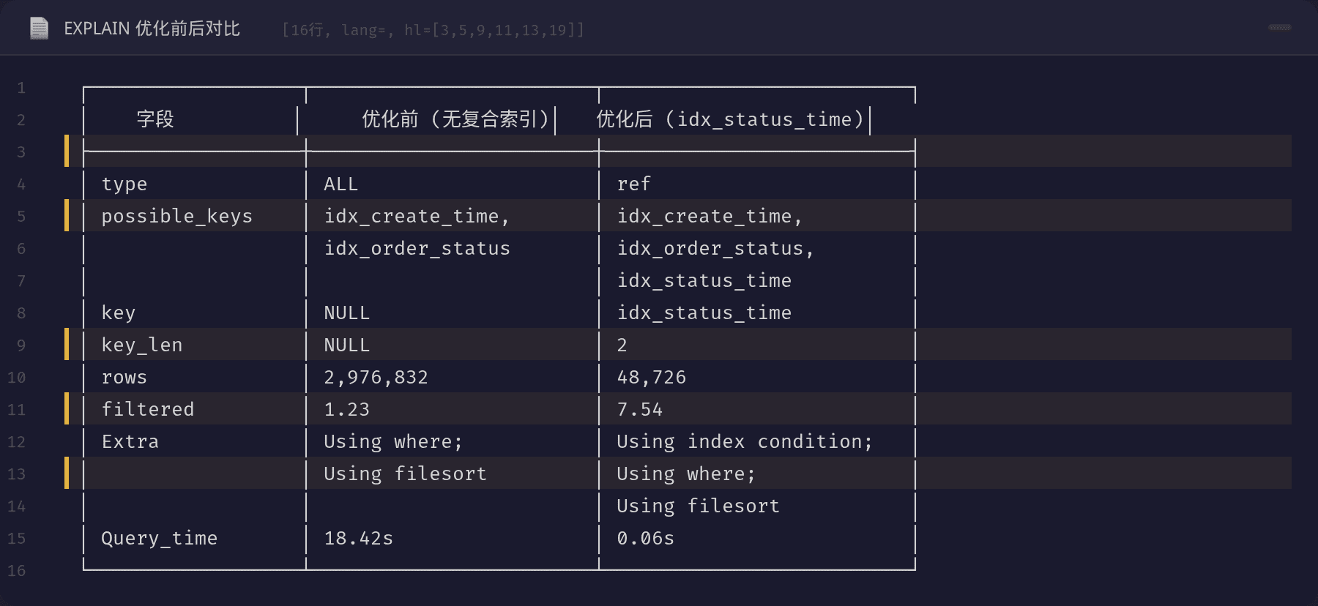
Task: Click query time '0.06s'
Action: (645, 539)
